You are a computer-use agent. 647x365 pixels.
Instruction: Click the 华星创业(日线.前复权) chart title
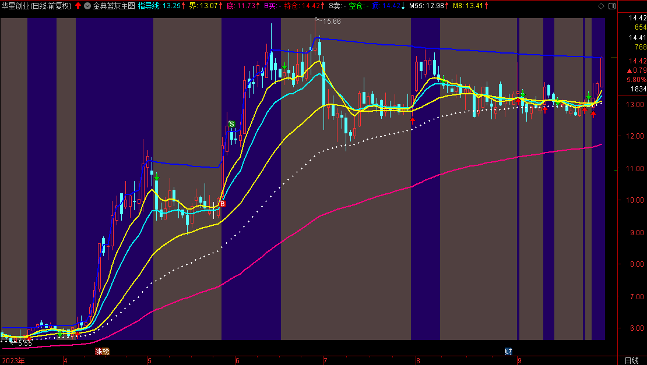[x=37, y=6]
